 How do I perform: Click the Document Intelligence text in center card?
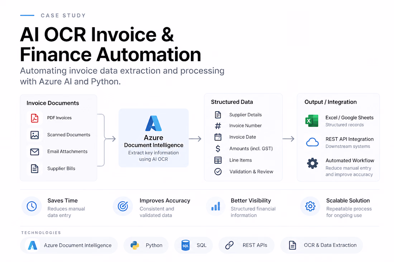(154, 145)
